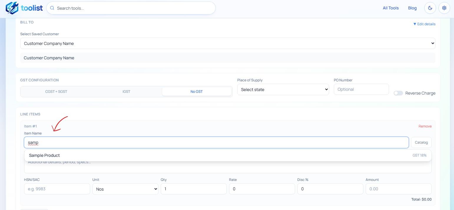Open settings with the gear icon
Screen dimensions: 454x210
point(444,8)
